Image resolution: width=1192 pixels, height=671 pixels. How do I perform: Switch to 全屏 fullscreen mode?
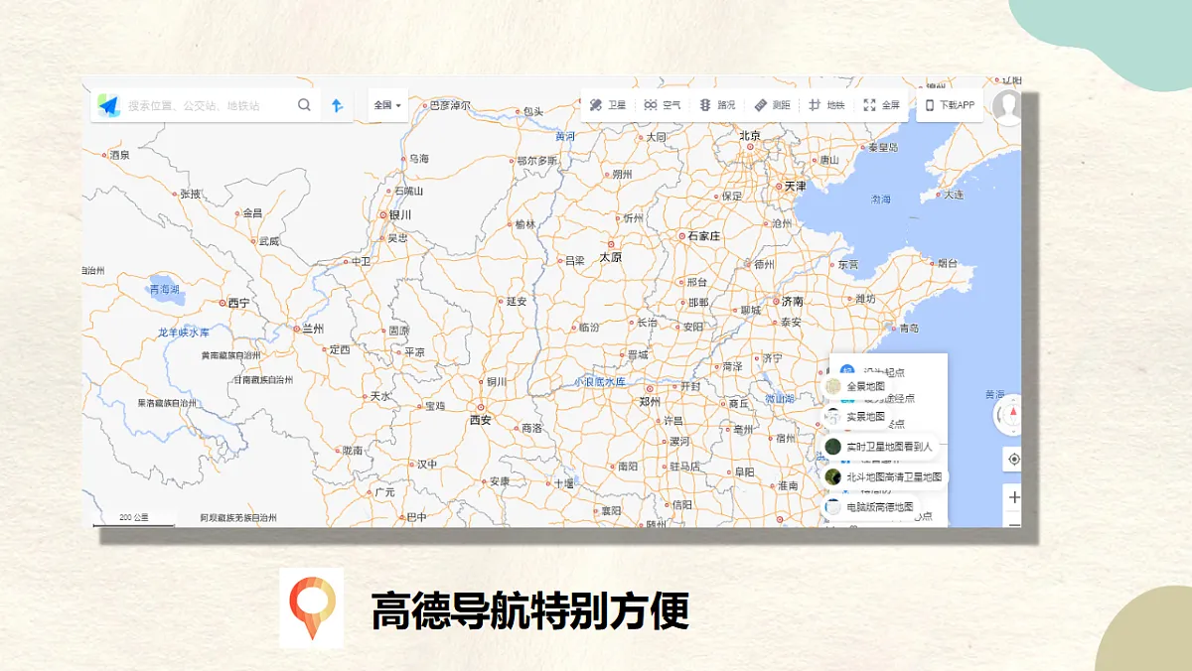(x=882, y=105)
